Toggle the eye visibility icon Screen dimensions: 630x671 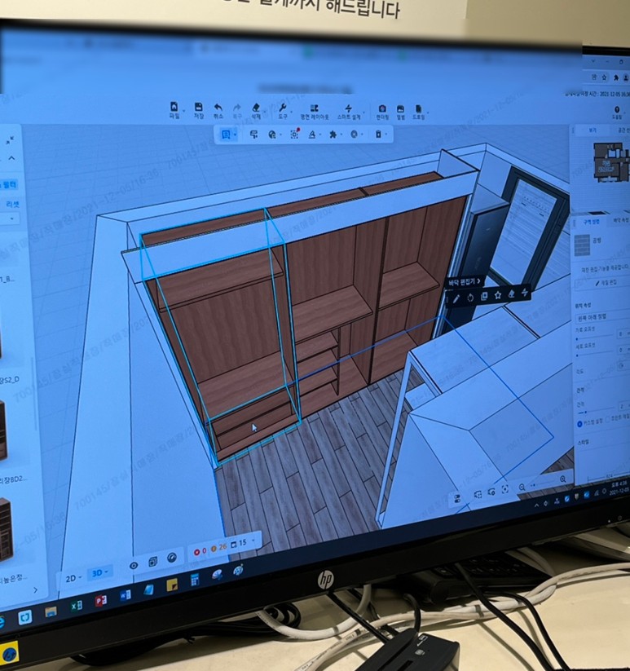(x=134, y=566)
